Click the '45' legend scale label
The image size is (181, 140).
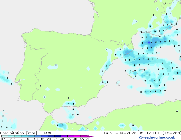82,139
